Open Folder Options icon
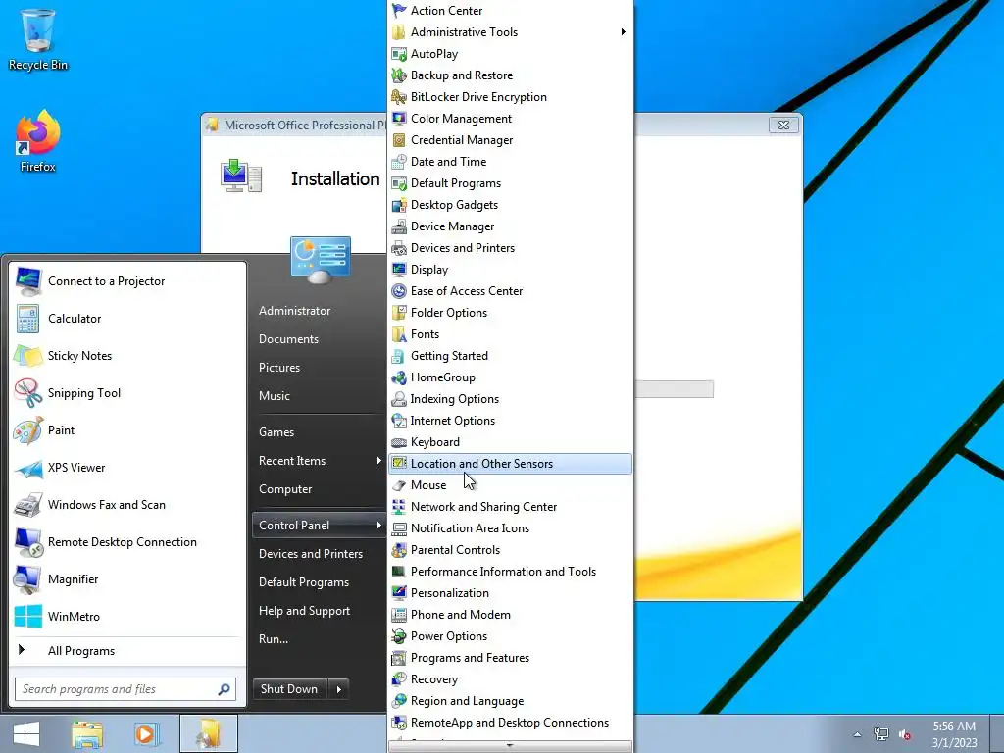This screenshot has width=1004, height=753. 399,313
